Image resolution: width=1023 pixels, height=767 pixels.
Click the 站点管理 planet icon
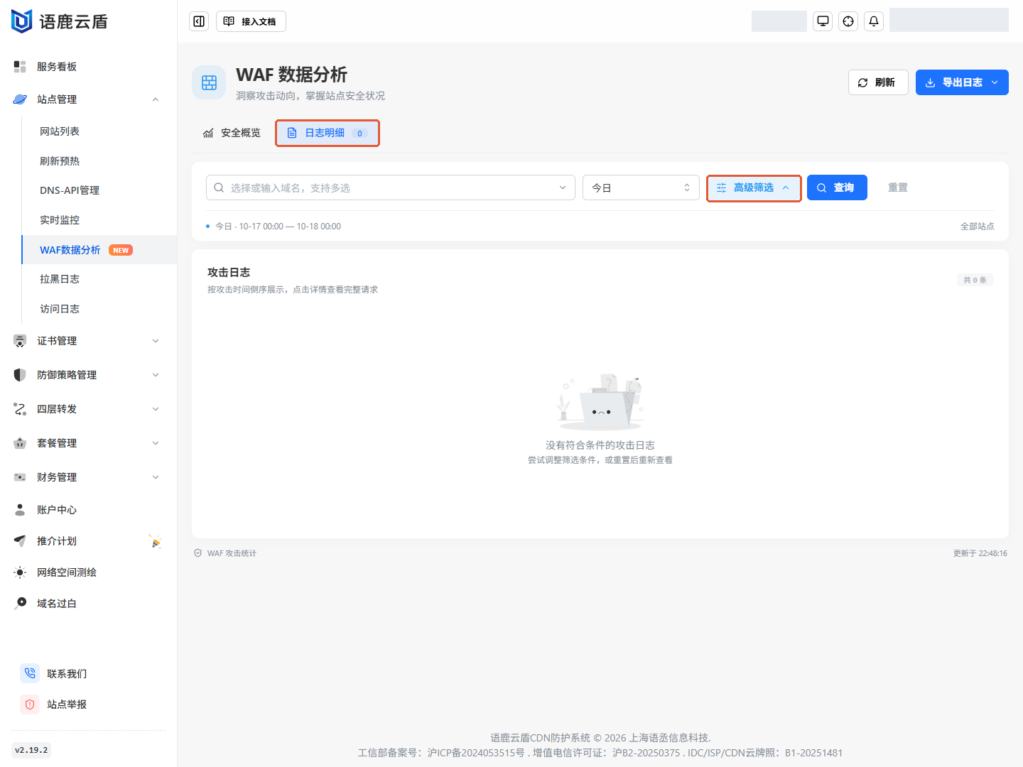pyautogui.click(x=20, y=99)
